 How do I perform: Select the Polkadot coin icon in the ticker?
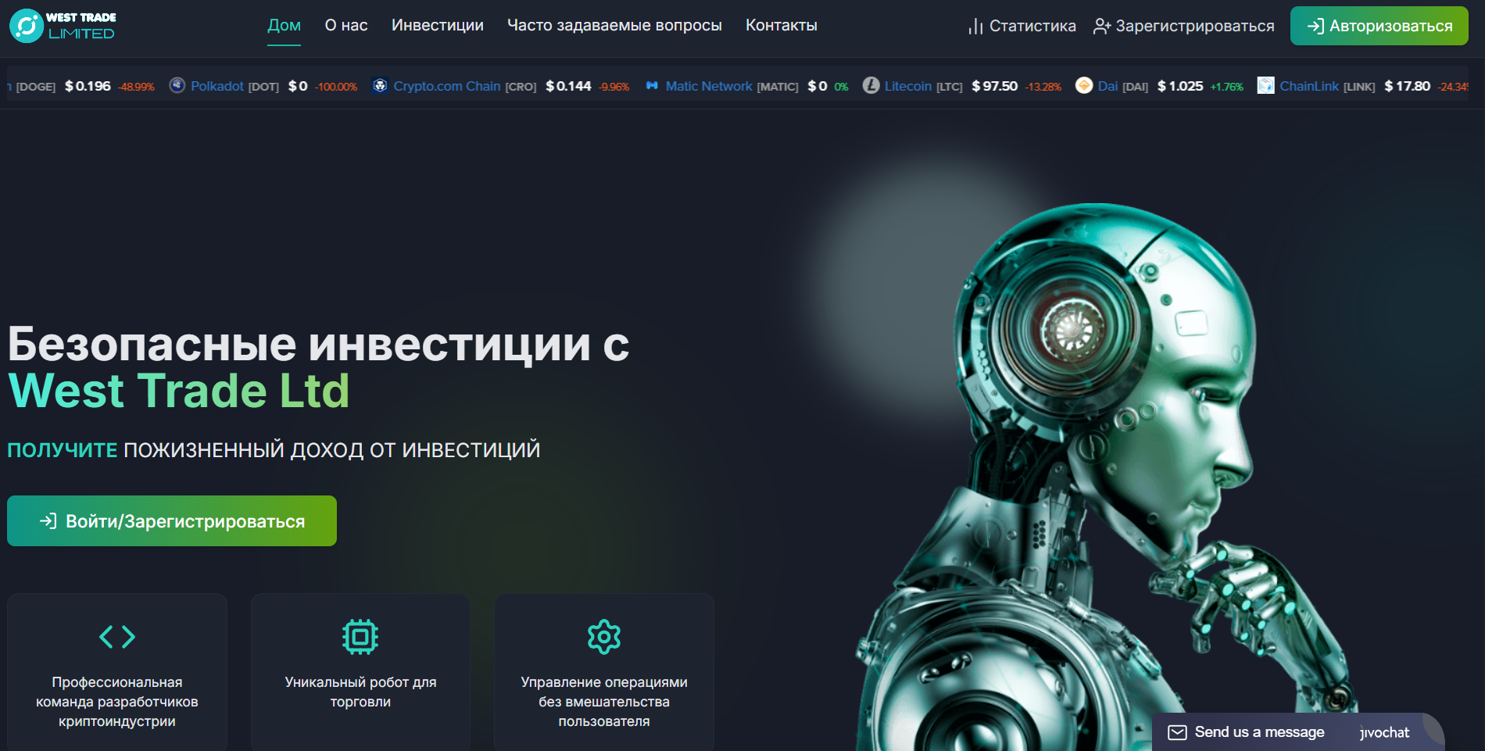[x=177, y=86]
